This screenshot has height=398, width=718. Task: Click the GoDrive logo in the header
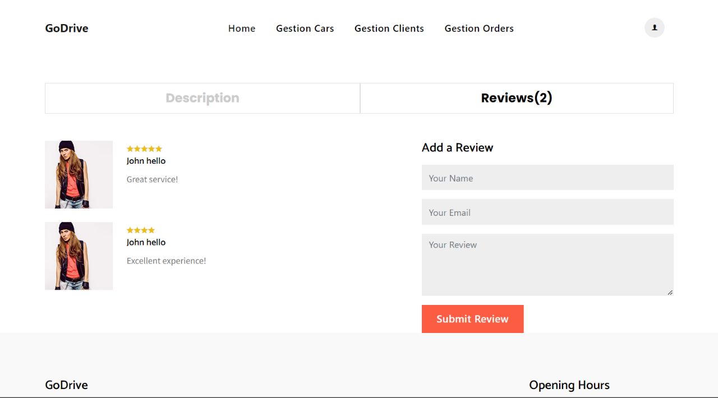(66, 28)
